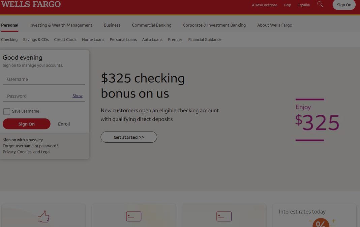Click the Interest rates today card title
This screenshot has height=227, width=360.
click(302, 211)
